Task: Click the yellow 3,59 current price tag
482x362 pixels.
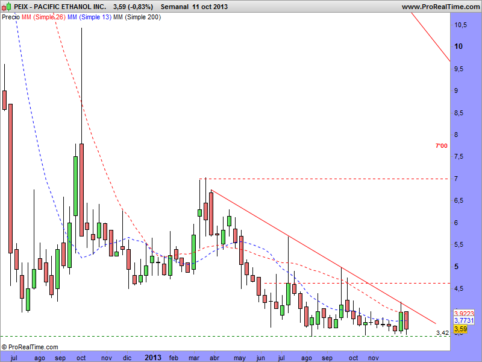Action: click(x=460, y=329)
